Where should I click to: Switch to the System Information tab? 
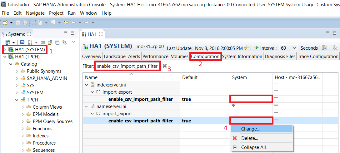242,56
